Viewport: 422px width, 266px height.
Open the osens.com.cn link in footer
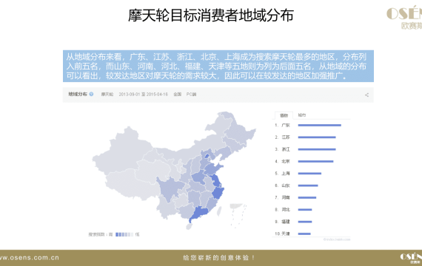click(x=29, y=258)
